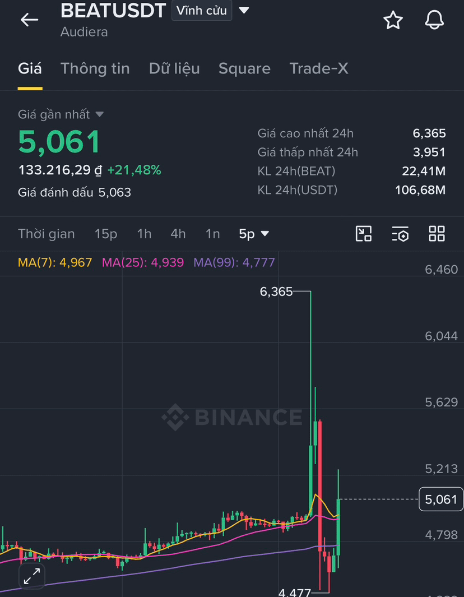Open price alert bell icon
This screenshot has height=597, width=464.
(434, 20)
